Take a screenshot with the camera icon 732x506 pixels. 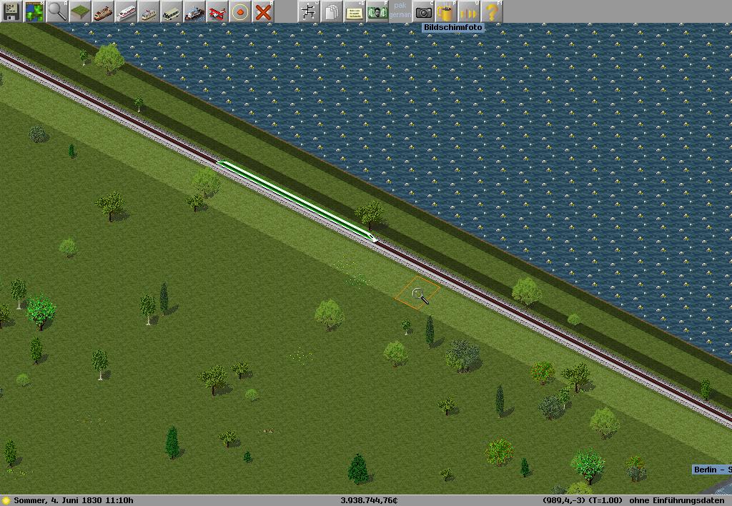pyautogui.click(x=424, y=11)
